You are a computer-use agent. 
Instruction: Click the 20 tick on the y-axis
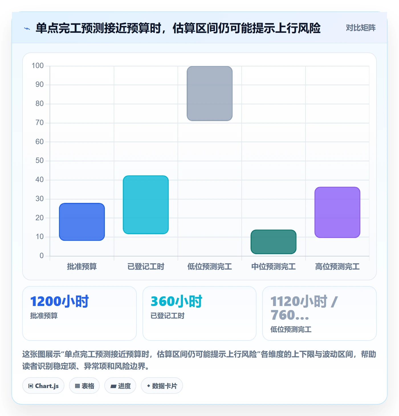click(x=40, y=218)
